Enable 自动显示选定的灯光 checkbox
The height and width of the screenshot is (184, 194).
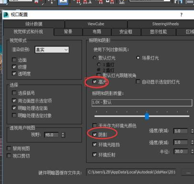click(x=138, y=82)
